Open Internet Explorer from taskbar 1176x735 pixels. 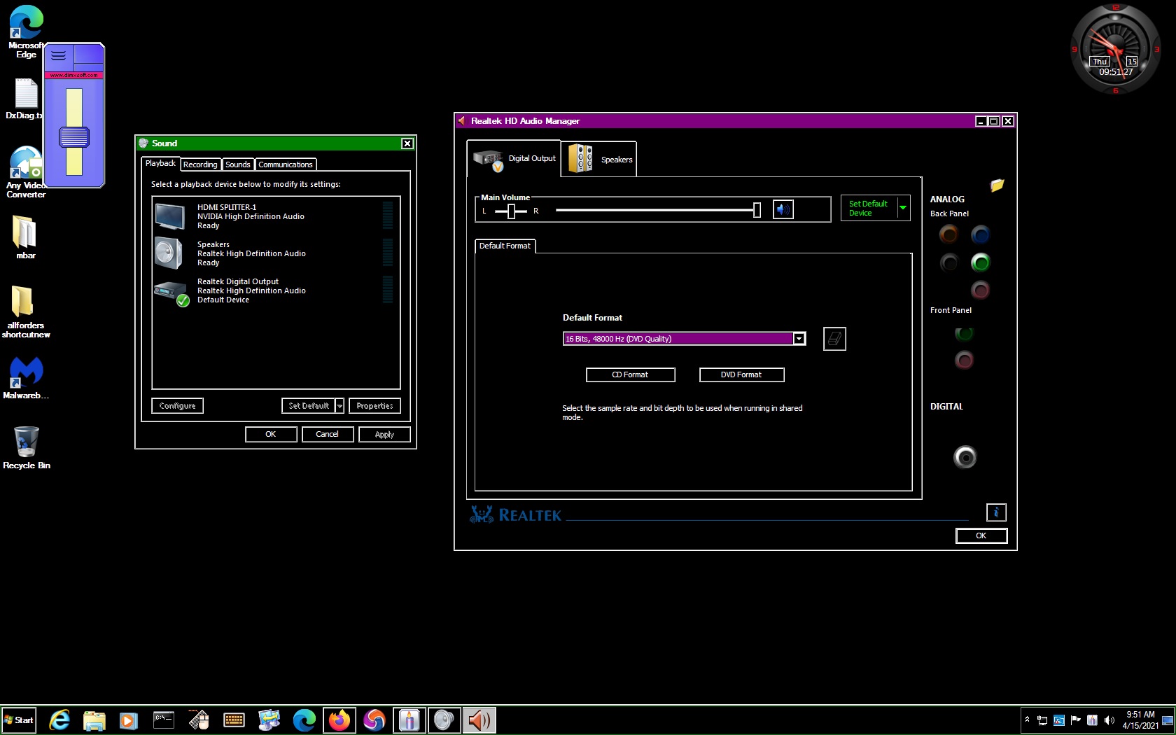tap(59, 720)
